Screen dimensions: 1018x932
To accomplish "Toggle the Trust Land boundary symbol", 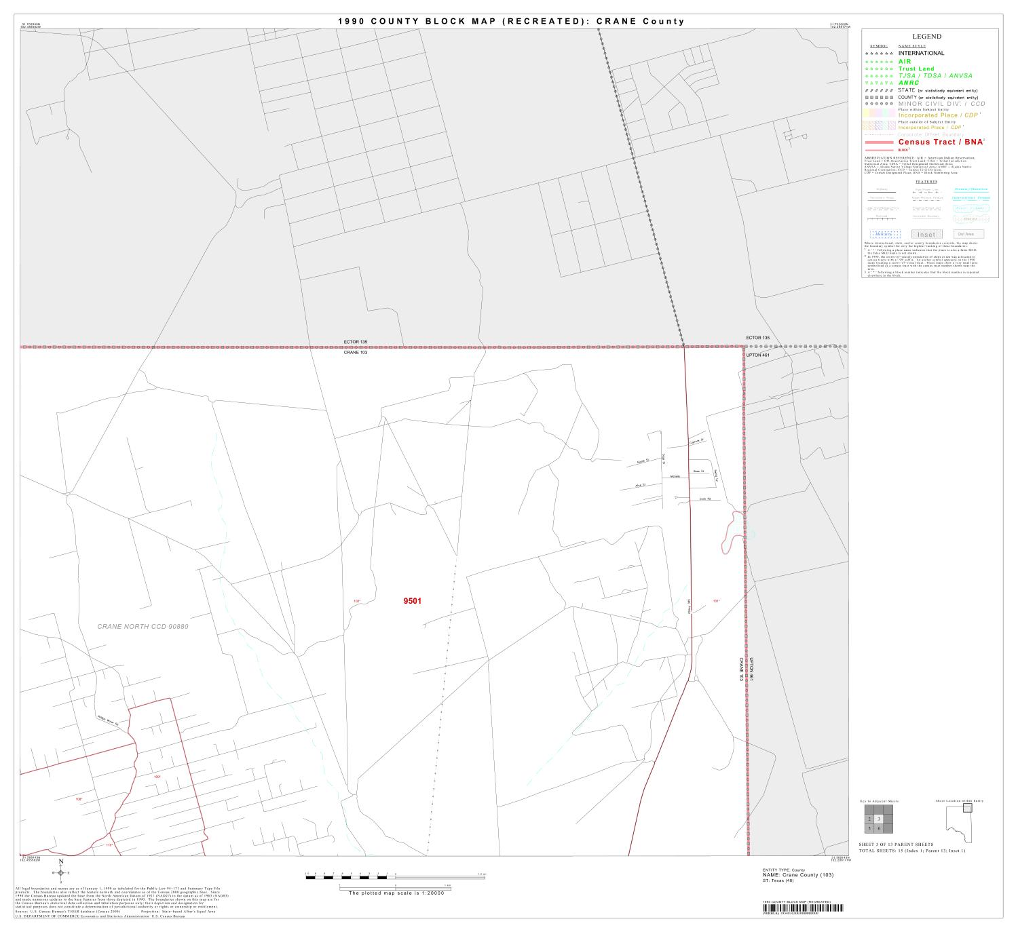I will point(878,69).
